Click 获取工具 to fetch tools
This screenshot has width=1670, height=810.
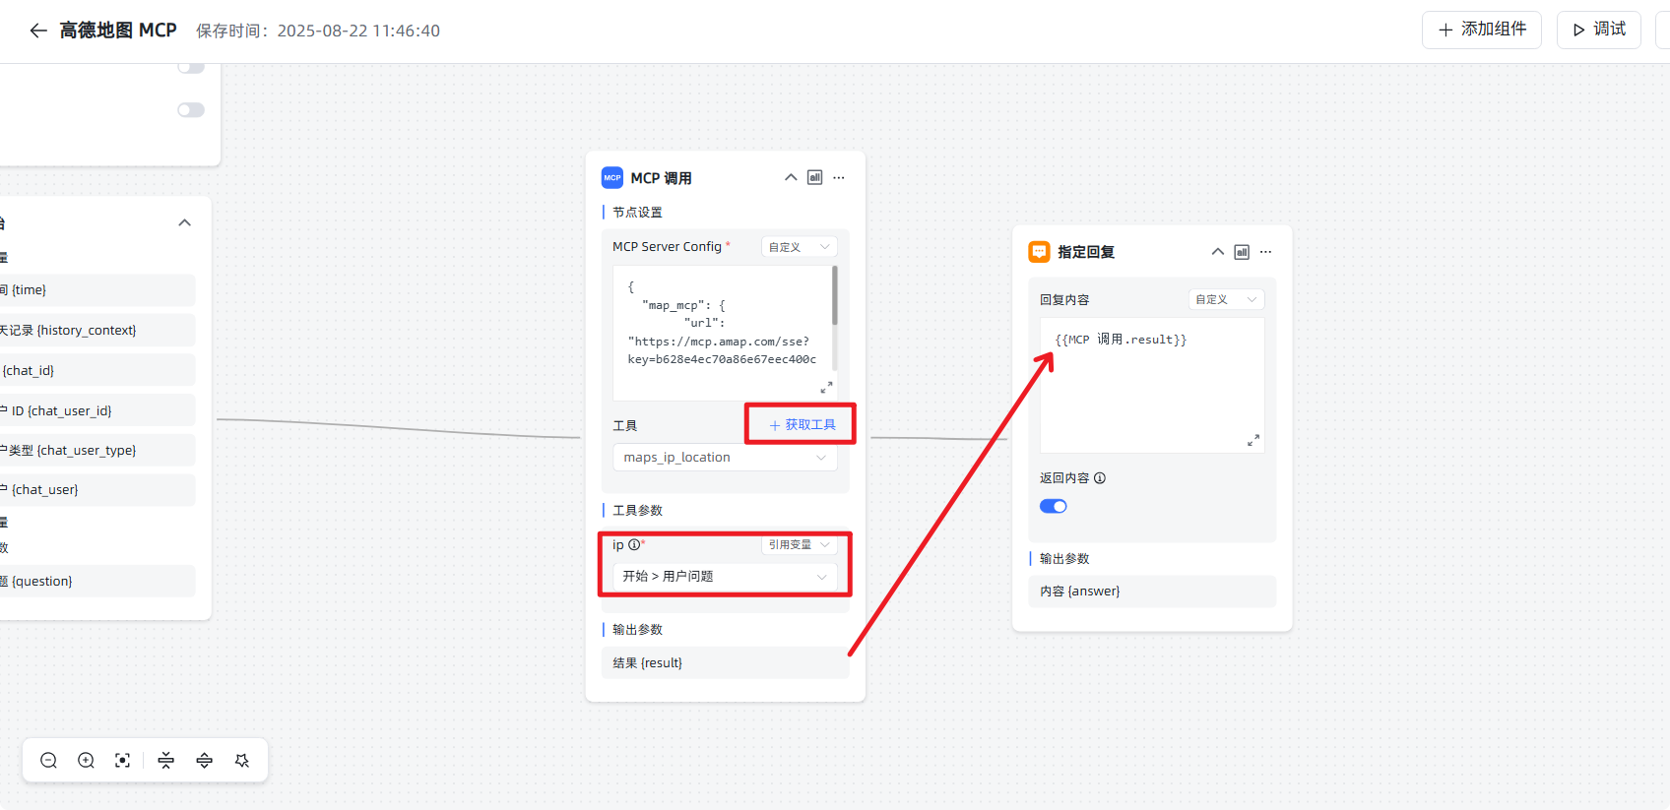[x=803, y=425]
